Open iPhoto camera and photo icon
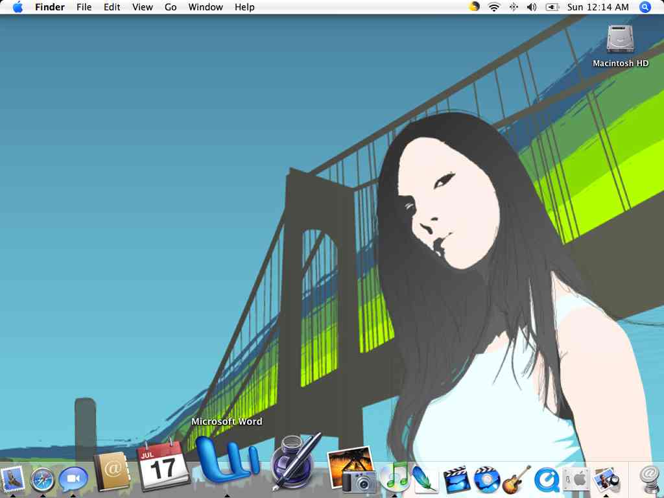Image resolution: width=664 pixels, height=498 pixels. pyautogui.click(x=351, y=470)
